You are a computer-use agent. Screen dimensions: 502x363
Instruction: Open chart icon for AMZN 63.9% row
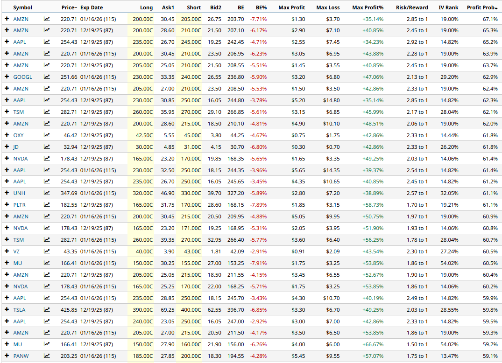pyautogui.click(x=47, y=53)
